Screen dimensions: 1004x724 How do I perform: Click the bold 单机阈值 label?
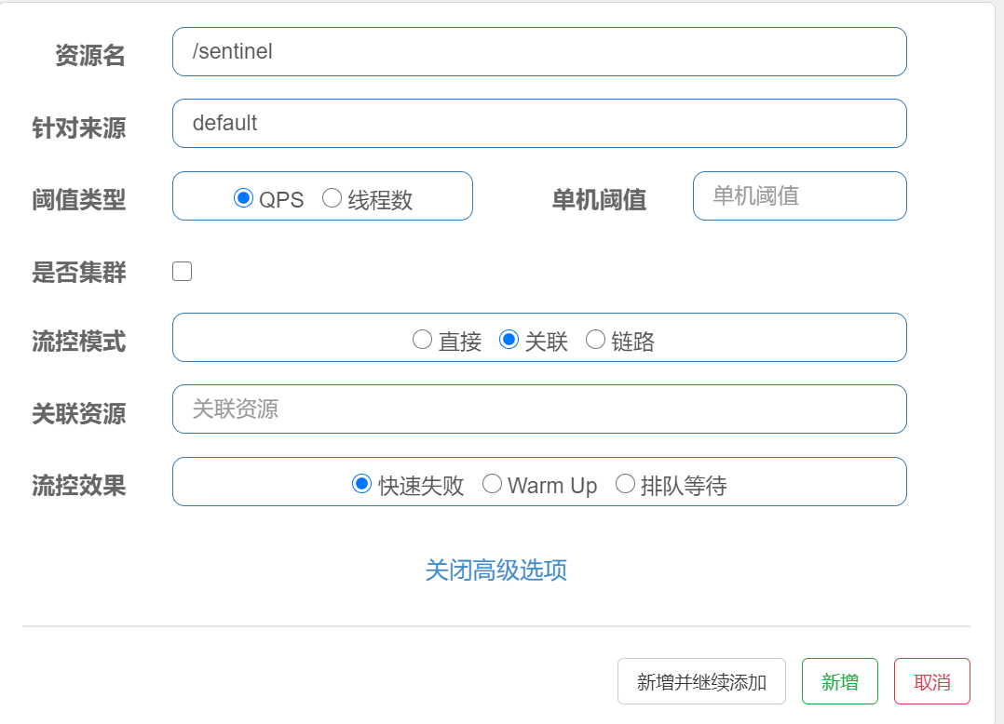click(599, 199)
